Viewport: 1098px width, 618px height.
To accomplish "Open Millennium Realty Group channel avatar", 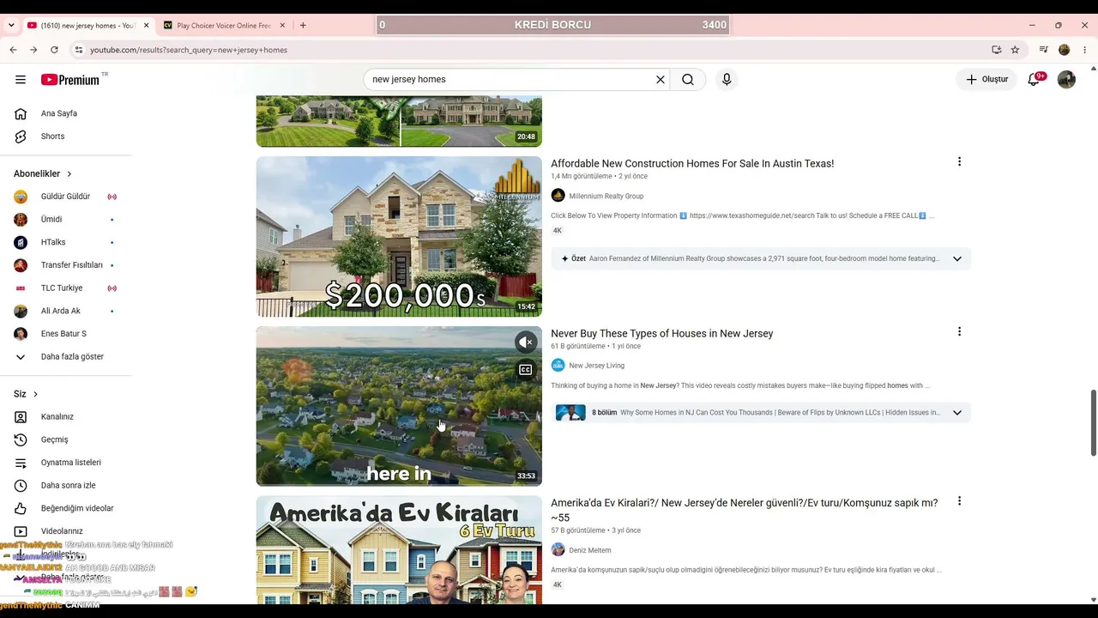I will click(558, 196).
